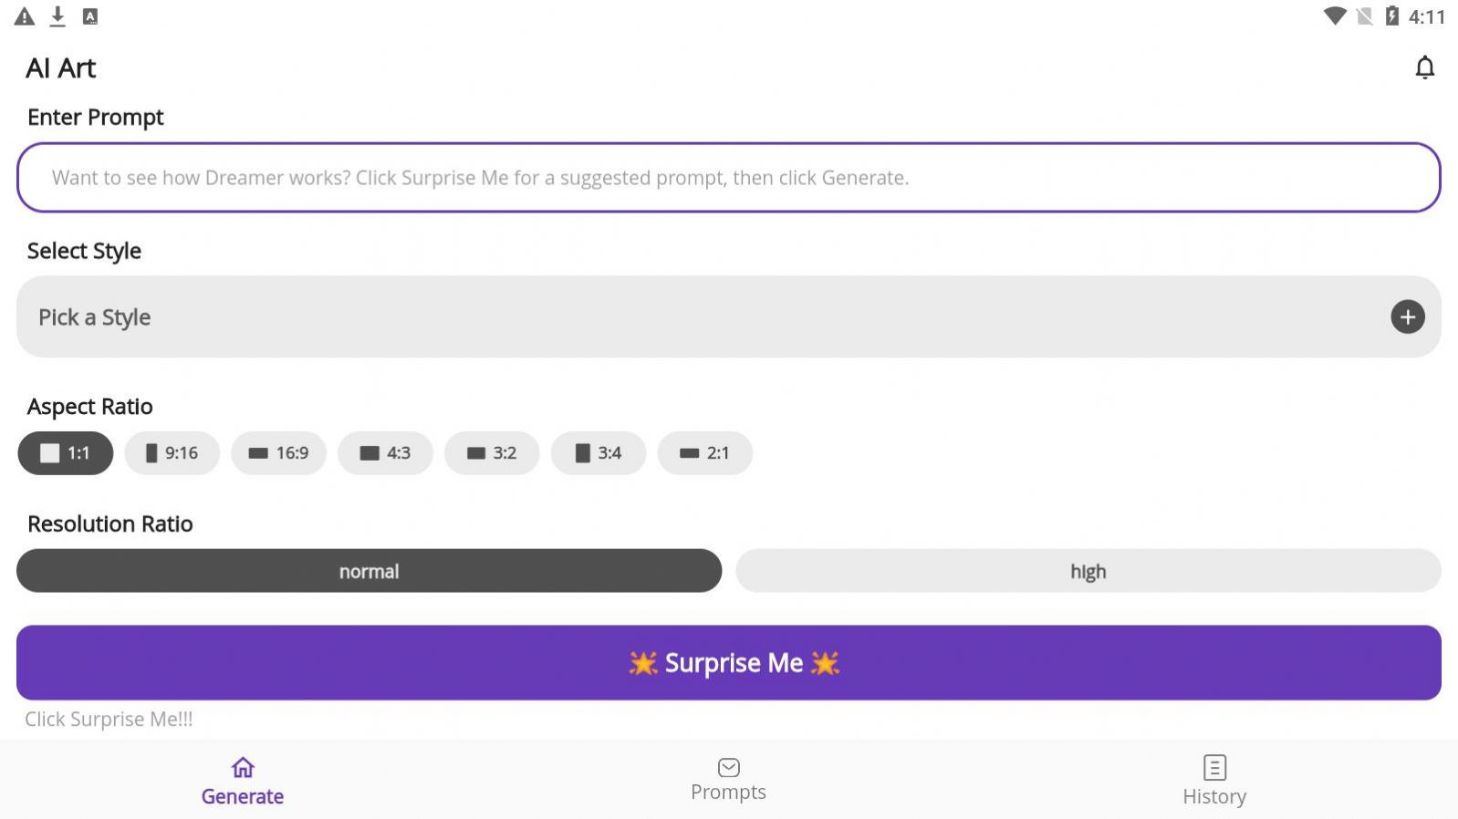The width and height of the screenshot is (1458, 819).
Task: Click the download status bar icon
Action: point(57,16)
